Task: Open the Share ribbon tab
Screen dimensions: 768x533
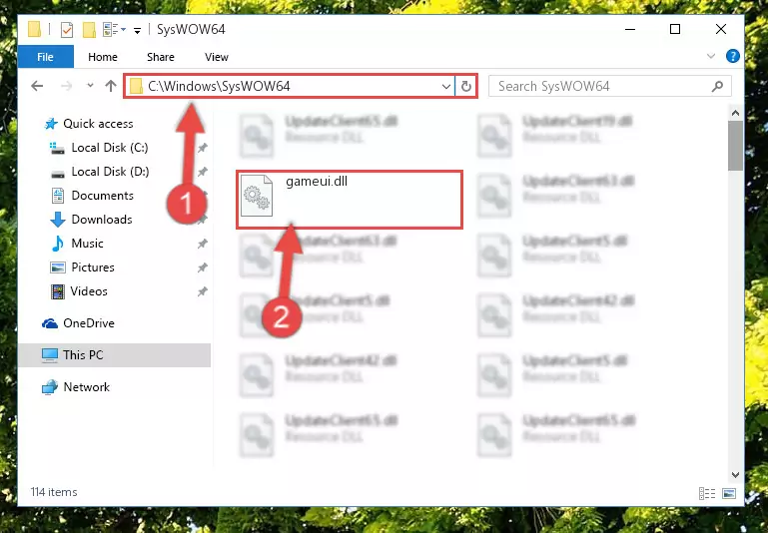Action: [x=160, y=57]
